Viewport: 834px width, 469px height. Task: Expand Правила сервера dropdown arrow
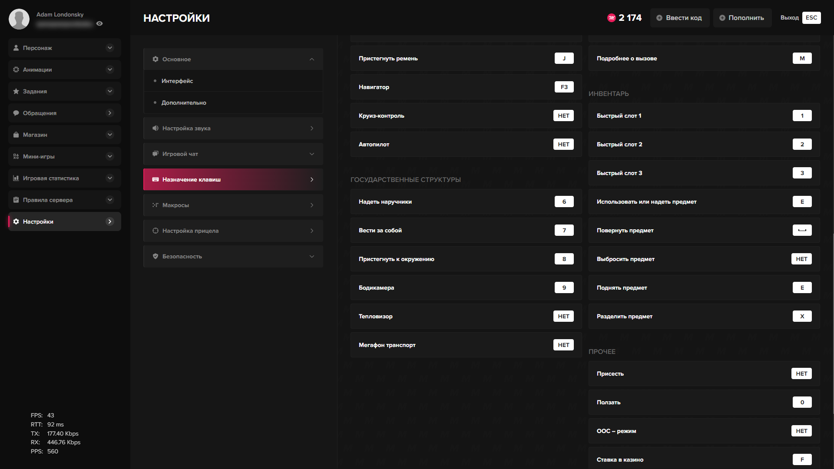click(110, 200)
